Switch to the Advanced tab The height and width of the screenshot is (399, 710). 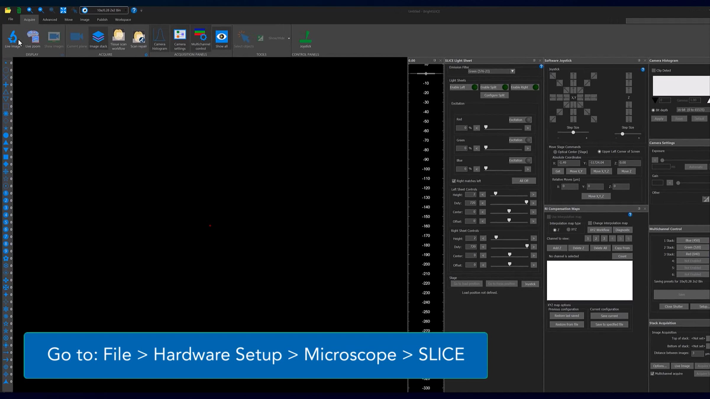point(50,20)
